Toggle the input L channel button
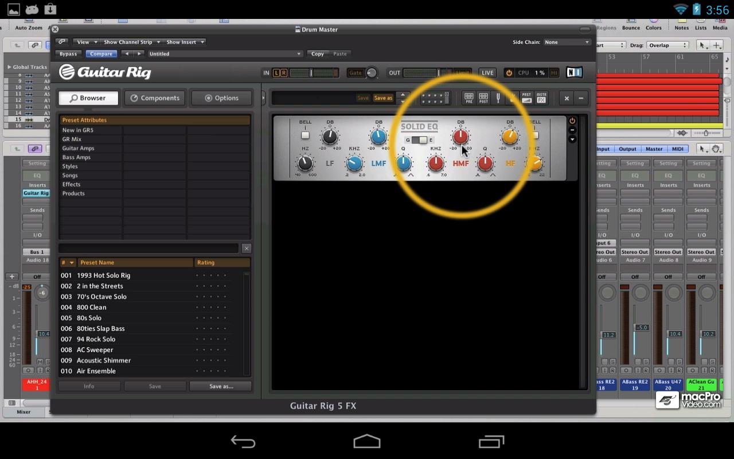 pyautogui.click(x=276, y=73)
